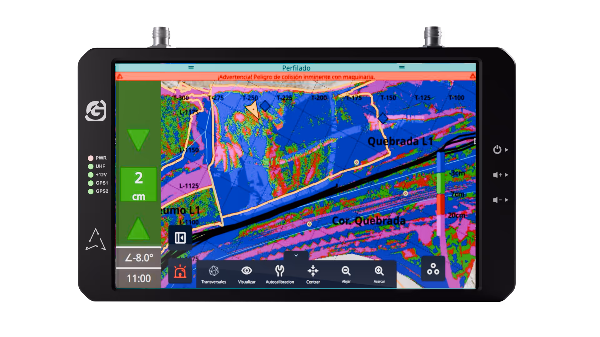Image resolution: width=600 pixels, height=337 pixels.
Task: Click the PWR status LED
Action: pyautogui.click(x=91, y=158)
